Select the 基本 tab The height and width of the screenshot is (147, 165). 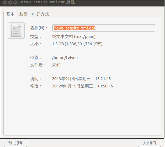coord(10,14)
